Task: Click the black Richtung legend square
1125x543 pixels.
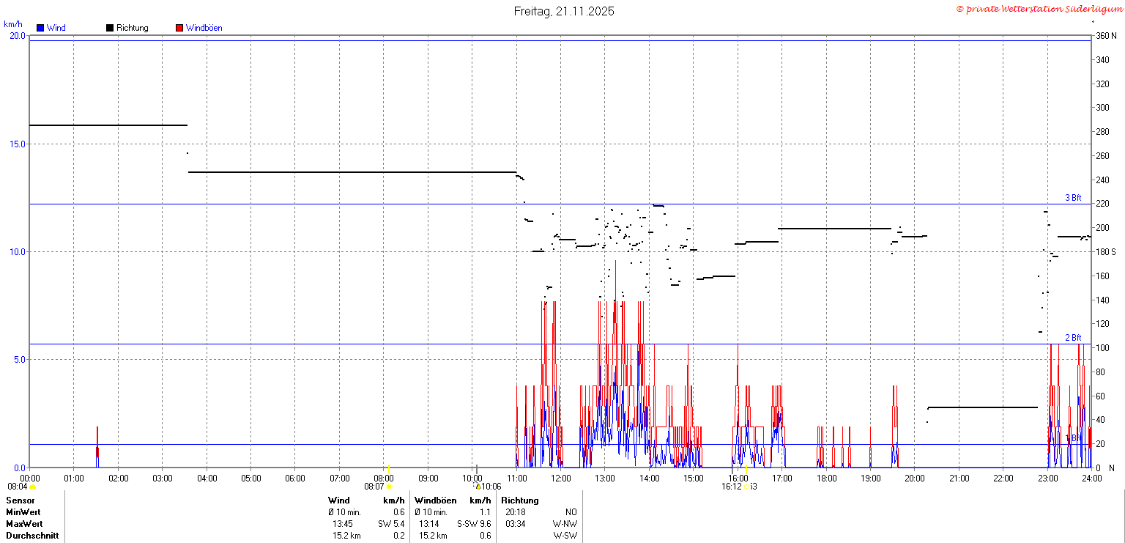Action: pyautogui.click(x=110, y=28)
